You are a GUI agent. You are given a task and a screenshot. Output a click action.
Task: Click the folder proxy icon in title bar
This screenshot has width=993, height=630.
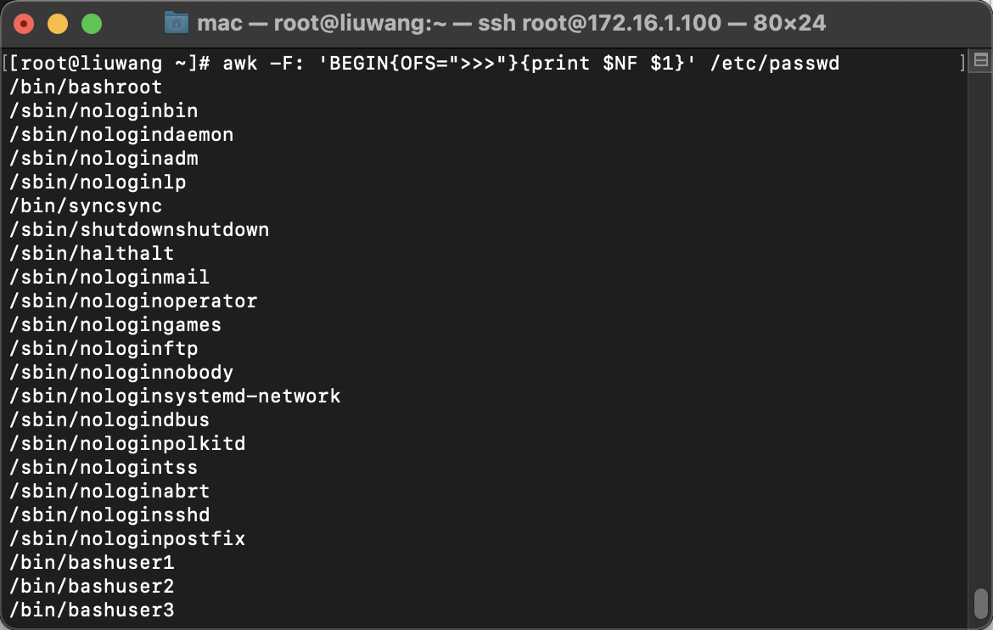176,24
